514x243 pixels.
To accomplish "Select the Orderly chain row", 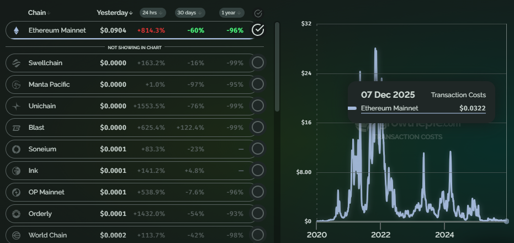I will click(x=127, y=214).
